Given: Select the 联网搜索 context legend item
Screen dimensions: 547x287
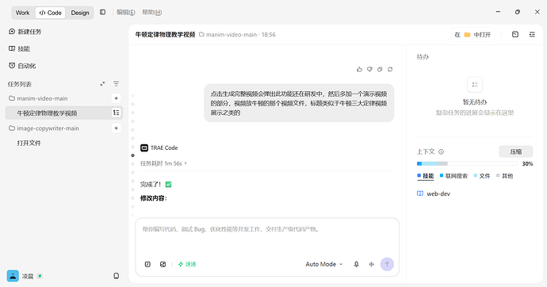Looking at the screenshot, I should tap(453, 176).
